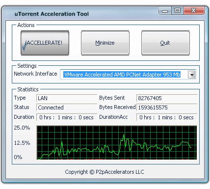The width and height of the screenshot is (210, 189).
Task: Click the Type field showing LAN
Action: point(67,98)
